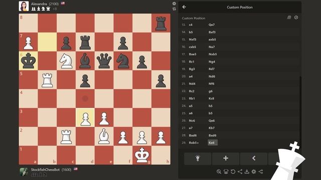The image size is (321, 180).
Task: Go back using the Custom Position arrow
Action: tap(184, 7)
